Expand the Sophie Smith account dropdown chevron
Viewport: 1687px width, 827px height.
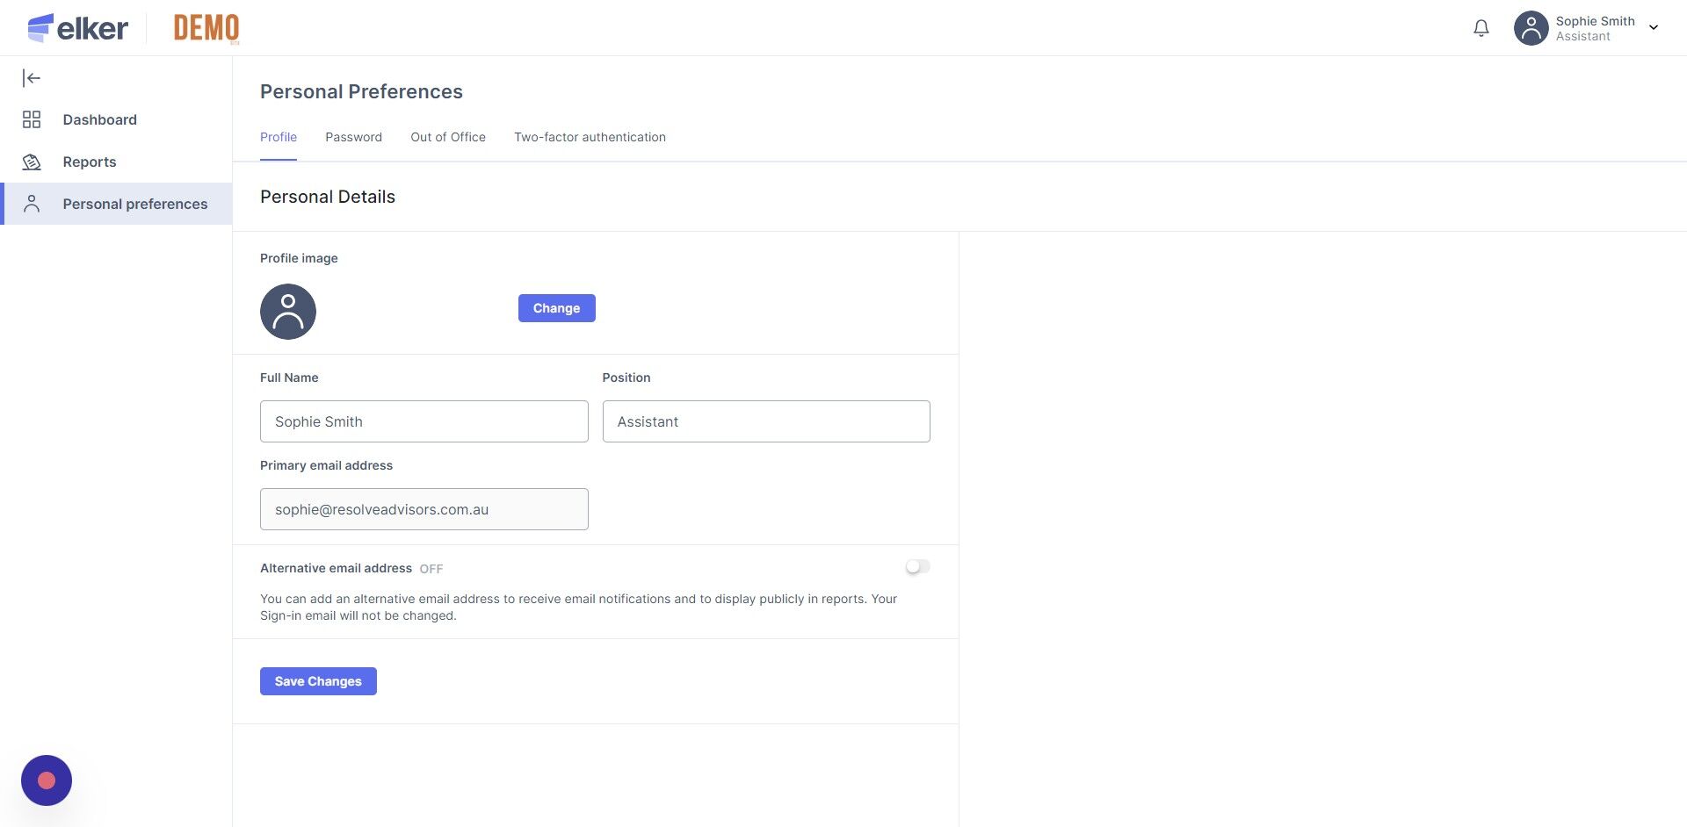(x=1654, y=28)
